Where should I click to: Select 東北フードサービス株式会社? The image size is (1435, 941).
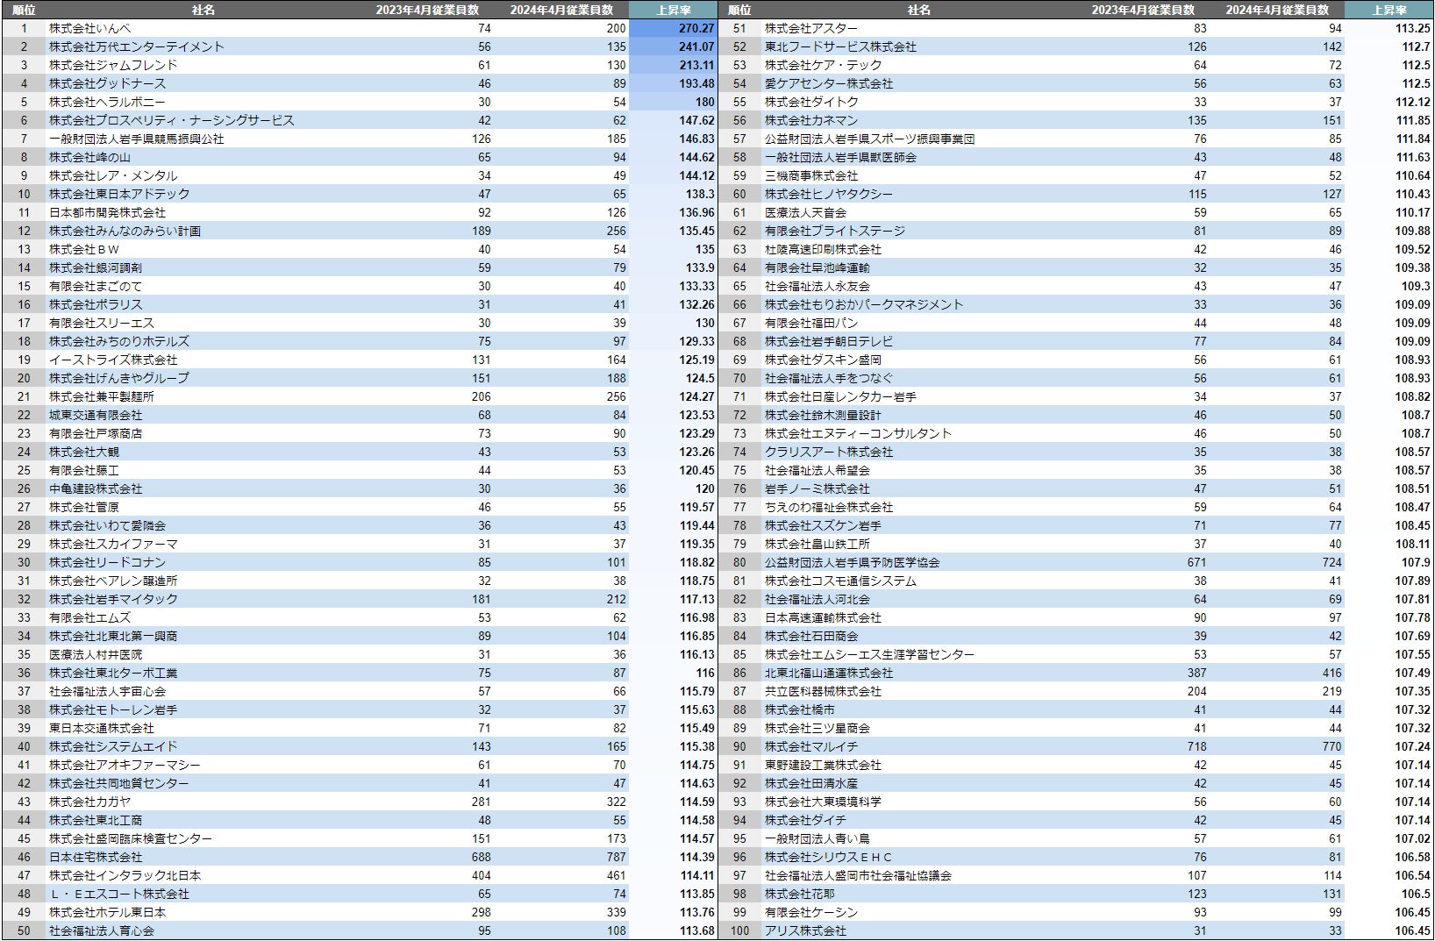coord(840,46)
